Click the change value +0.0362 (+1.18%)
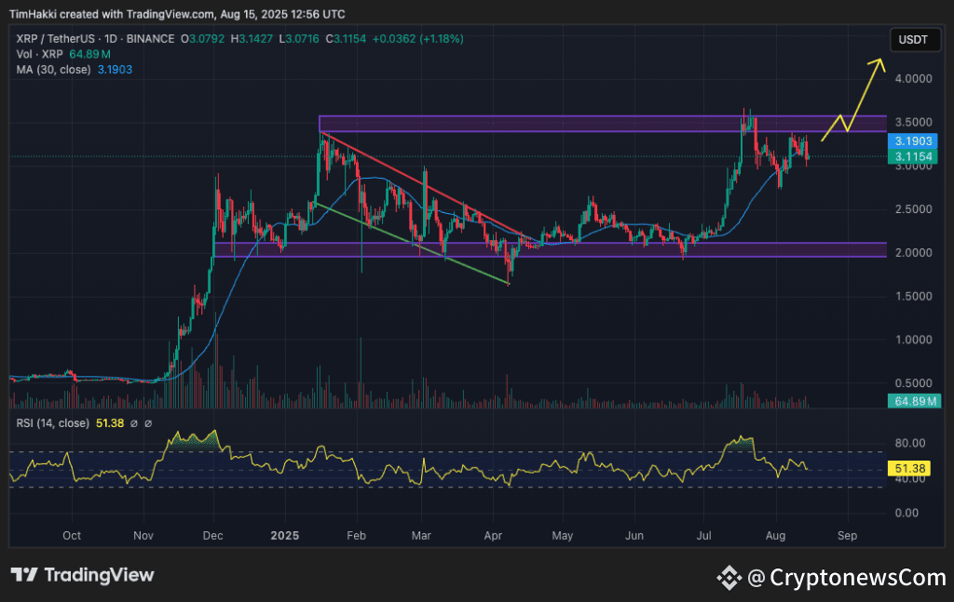 pos(418,39)
